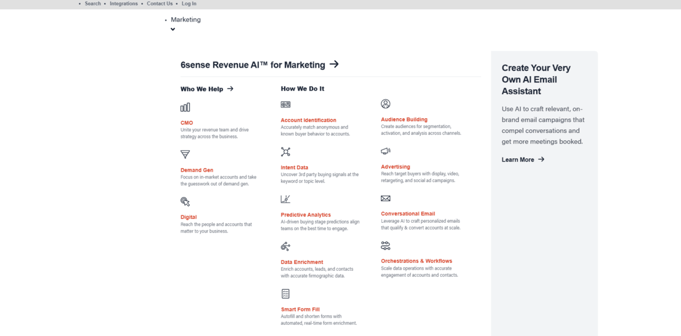
Task: Click the Data Enrichment icon
Action: pyautogui.click(x=285, y=247)
